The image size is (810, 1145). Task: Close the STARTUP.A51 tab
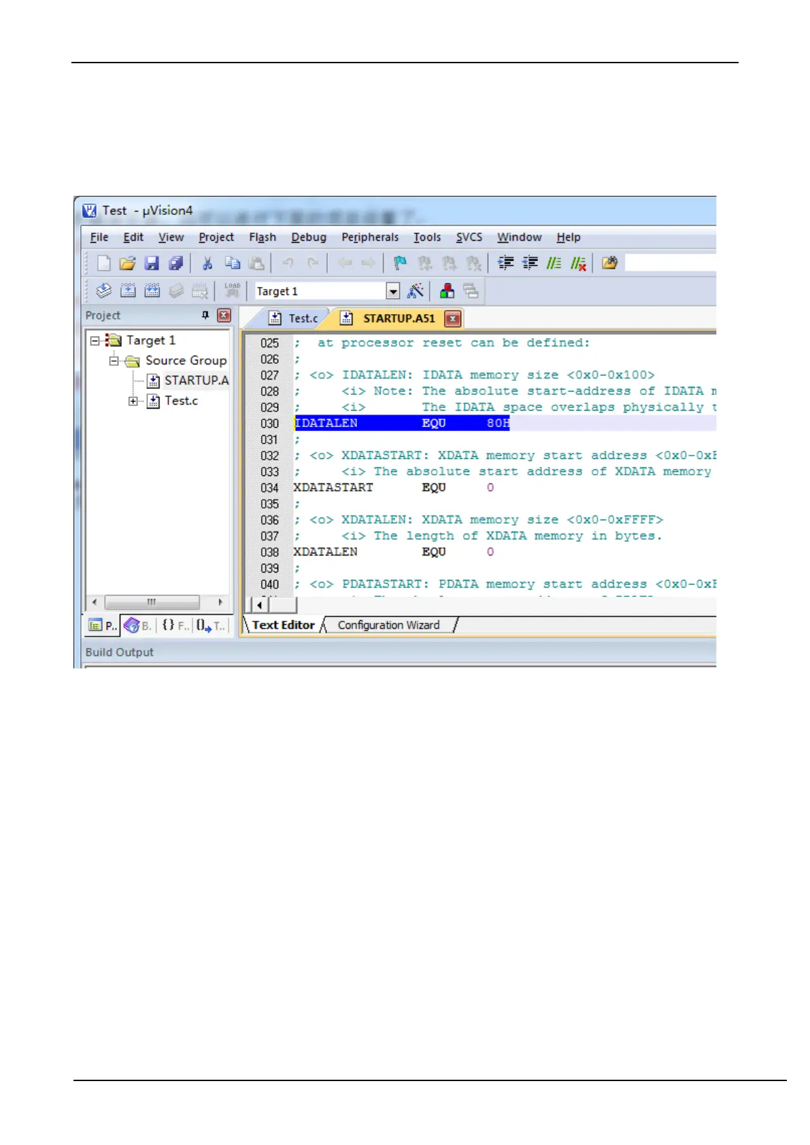coord(453,318)
